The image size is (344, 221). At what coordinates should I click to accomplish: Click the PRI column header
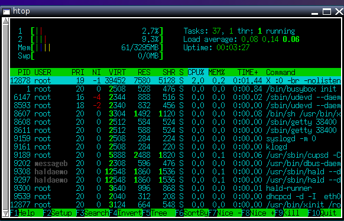[x=78, y=72]
